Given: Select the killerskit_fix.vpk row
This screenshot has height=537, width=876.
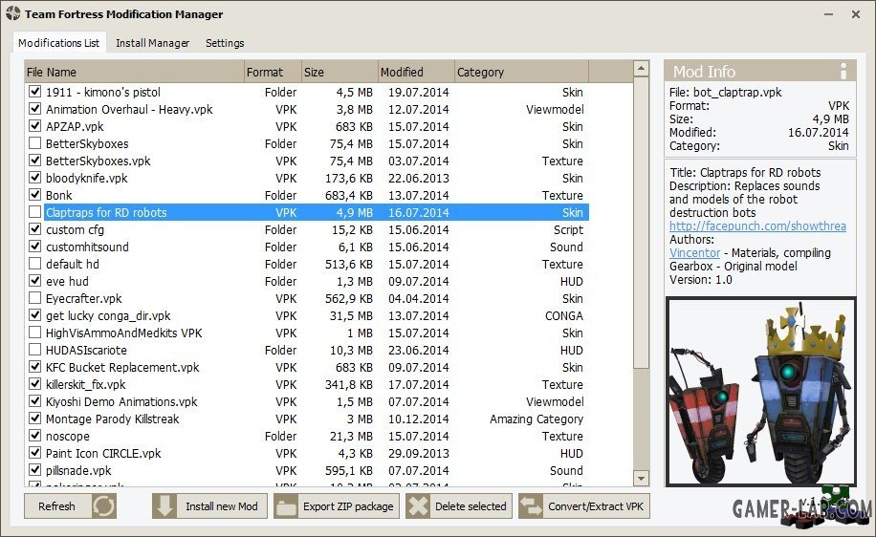Looking at the screenshot, I should click(306, 384).
